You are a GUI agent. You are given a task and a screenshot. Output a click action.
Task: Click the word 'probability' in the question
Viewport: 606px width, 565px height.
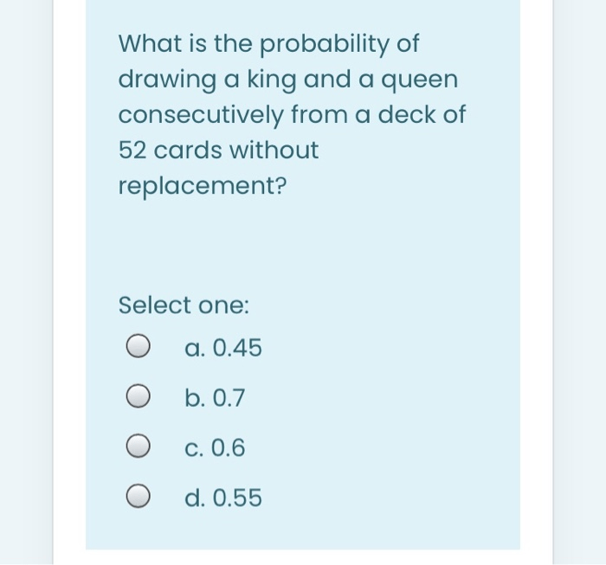[x=324, y=44]
